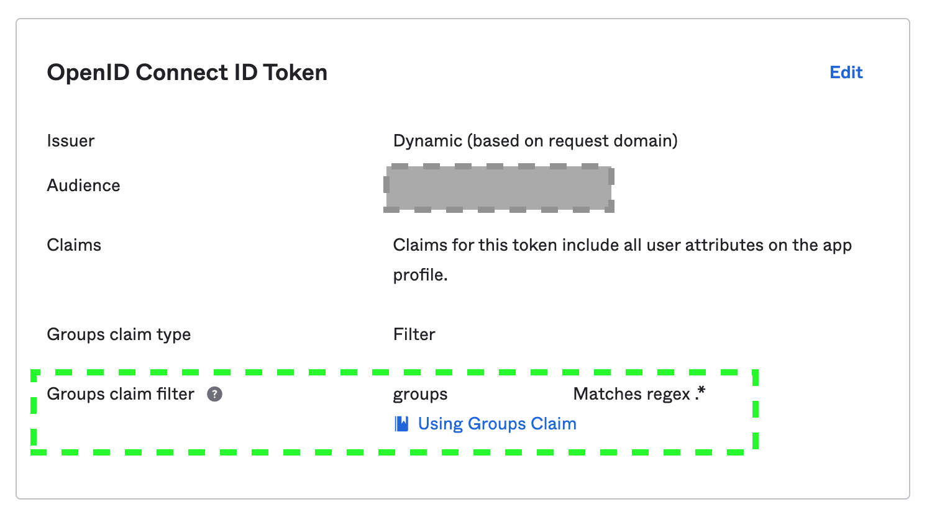This screenshot has height=520, width=932.
Task: Click the OpenID Connect ID Token heading
Action: pos(187,73)
